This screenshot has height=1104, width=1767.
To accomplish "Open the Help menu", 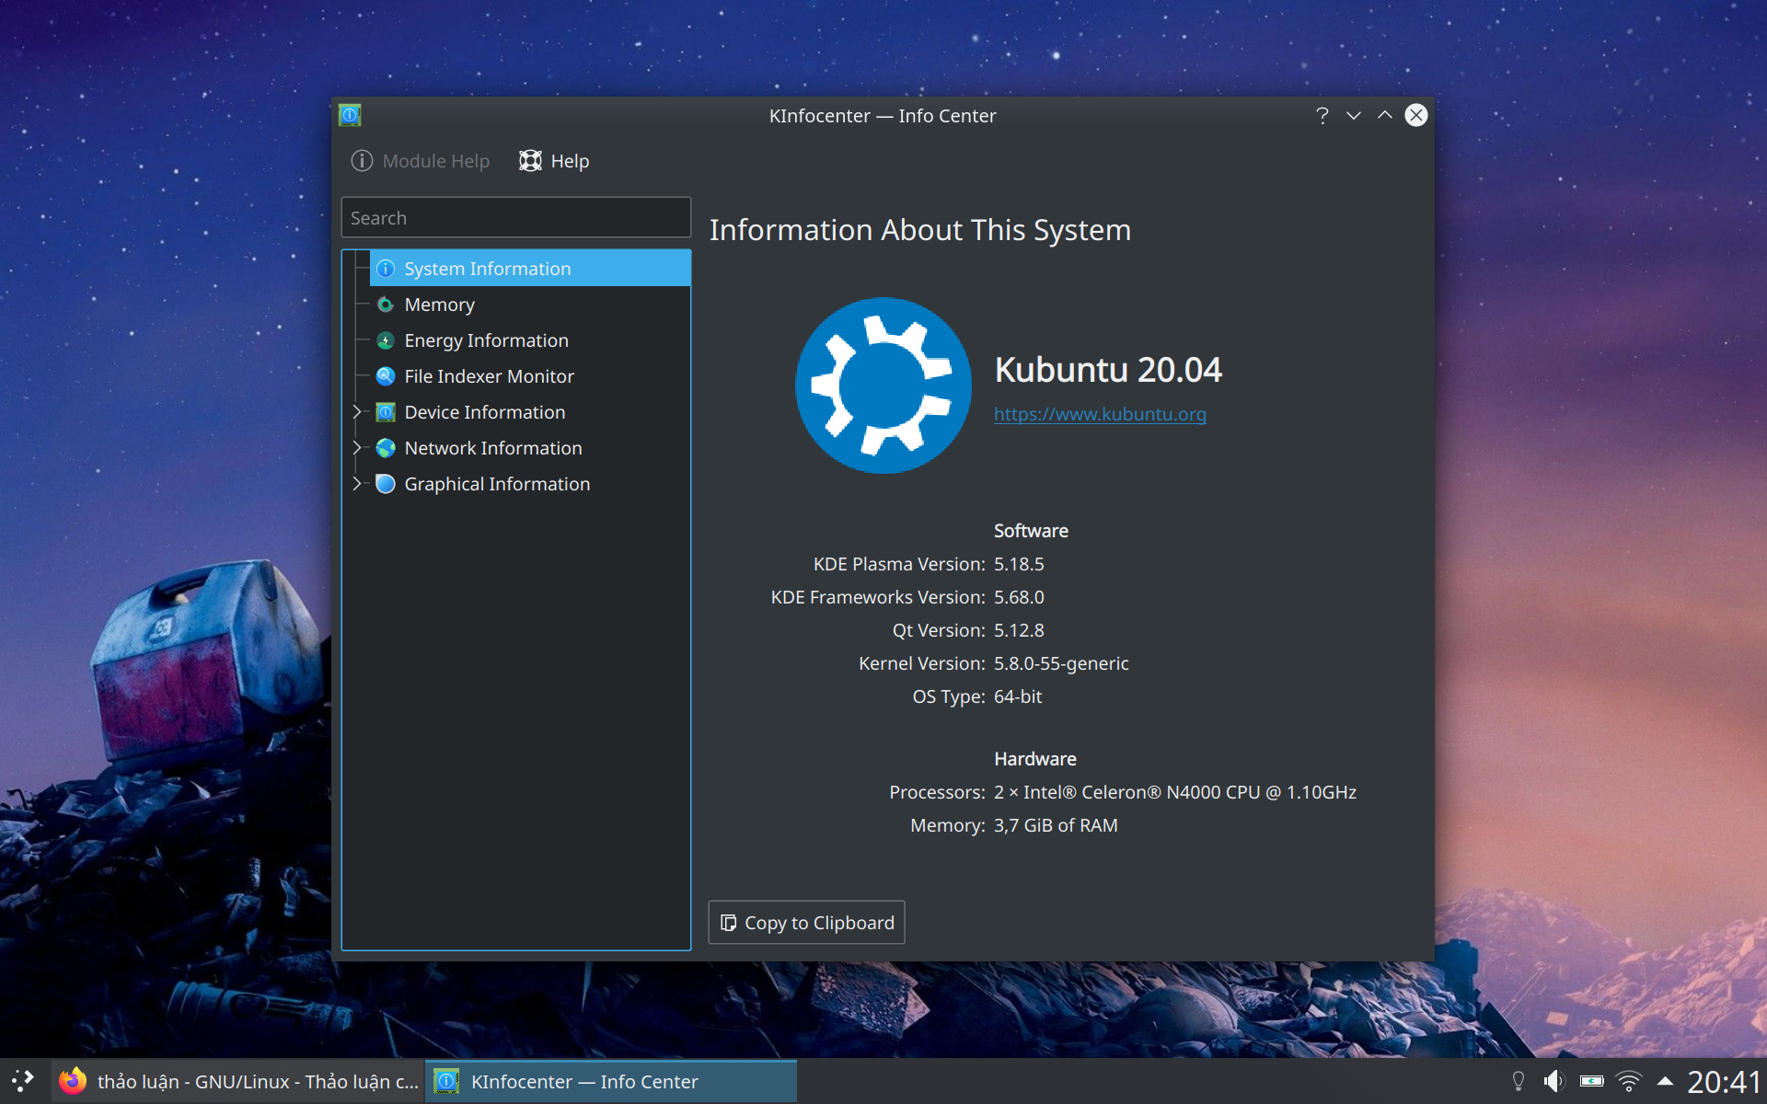I will point(554,161).
